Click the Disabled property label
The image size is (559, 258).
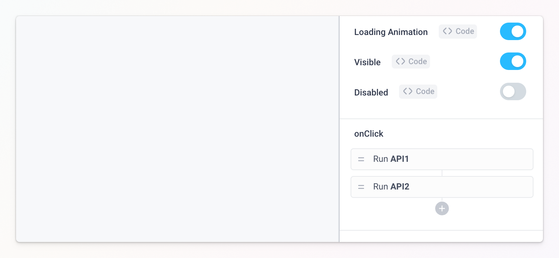(x=371, y=92)
